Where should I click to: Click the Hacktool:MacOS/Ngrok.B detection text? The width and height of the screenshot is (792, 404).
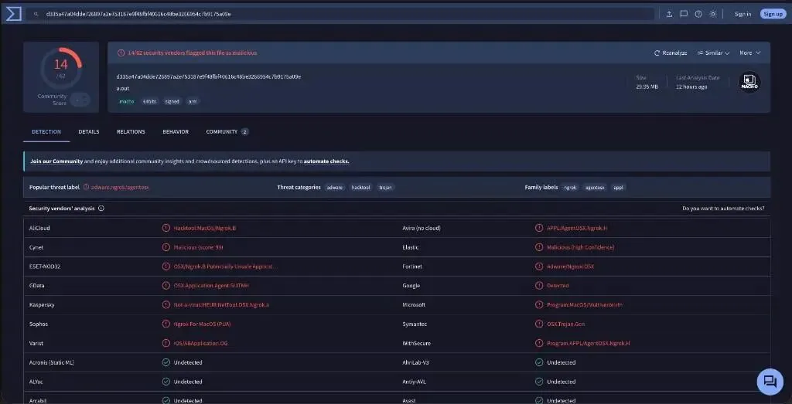pyautogui.click(x=204, y=228)
